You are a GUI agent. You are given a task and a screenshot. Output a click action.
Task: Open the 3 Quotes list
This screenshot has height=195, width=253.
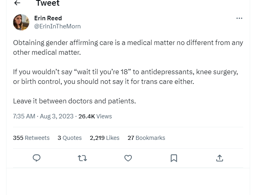click(x=70, y=138)
